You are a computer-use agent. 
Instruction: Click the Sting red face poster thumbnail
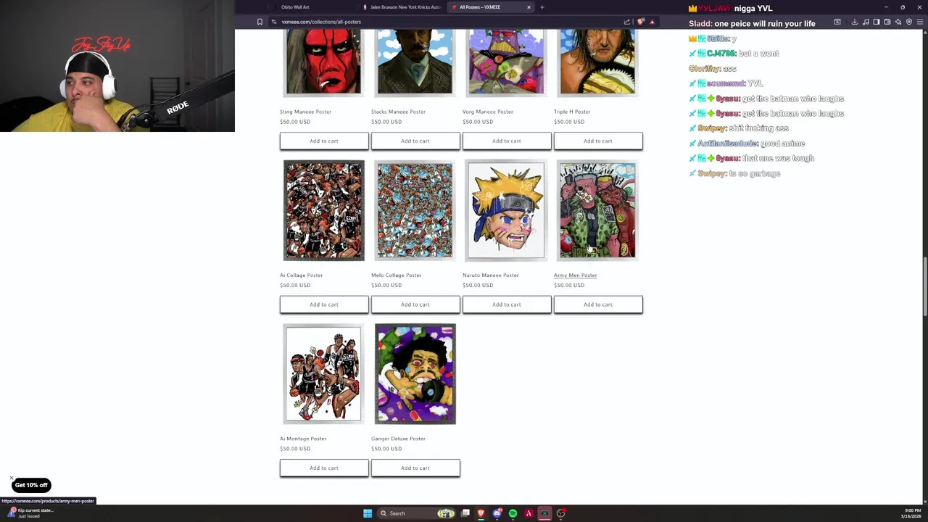(x=323, y=62)
